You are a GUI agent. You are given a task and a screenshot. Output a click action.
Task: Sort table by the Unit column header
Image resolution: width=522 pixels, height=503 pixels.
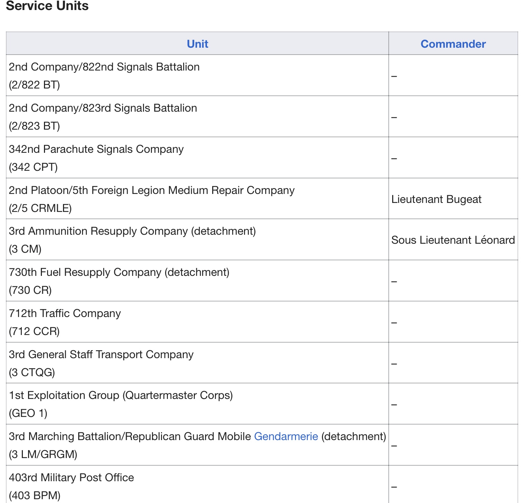coord(197,44)
